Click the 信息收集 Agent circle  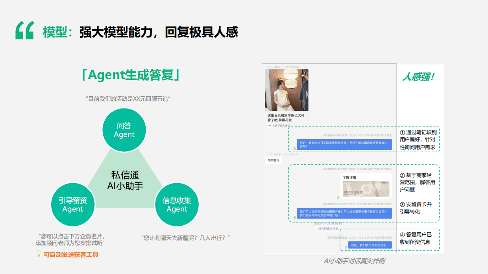177,204
